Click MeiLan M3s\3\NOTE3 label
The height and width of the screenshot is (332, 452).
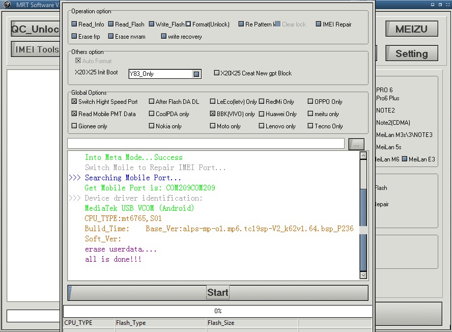[404, 135]
